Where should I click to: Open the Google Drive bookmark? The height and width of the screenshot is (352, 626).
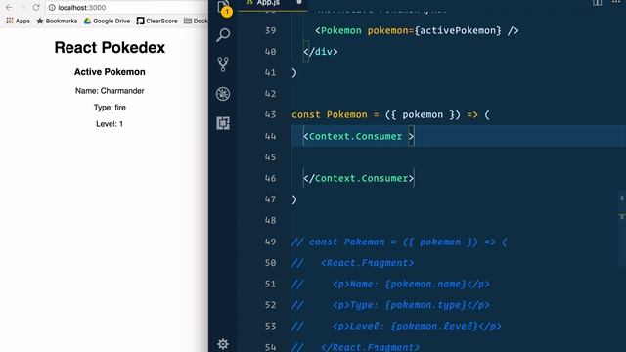(x=107, y=21)
